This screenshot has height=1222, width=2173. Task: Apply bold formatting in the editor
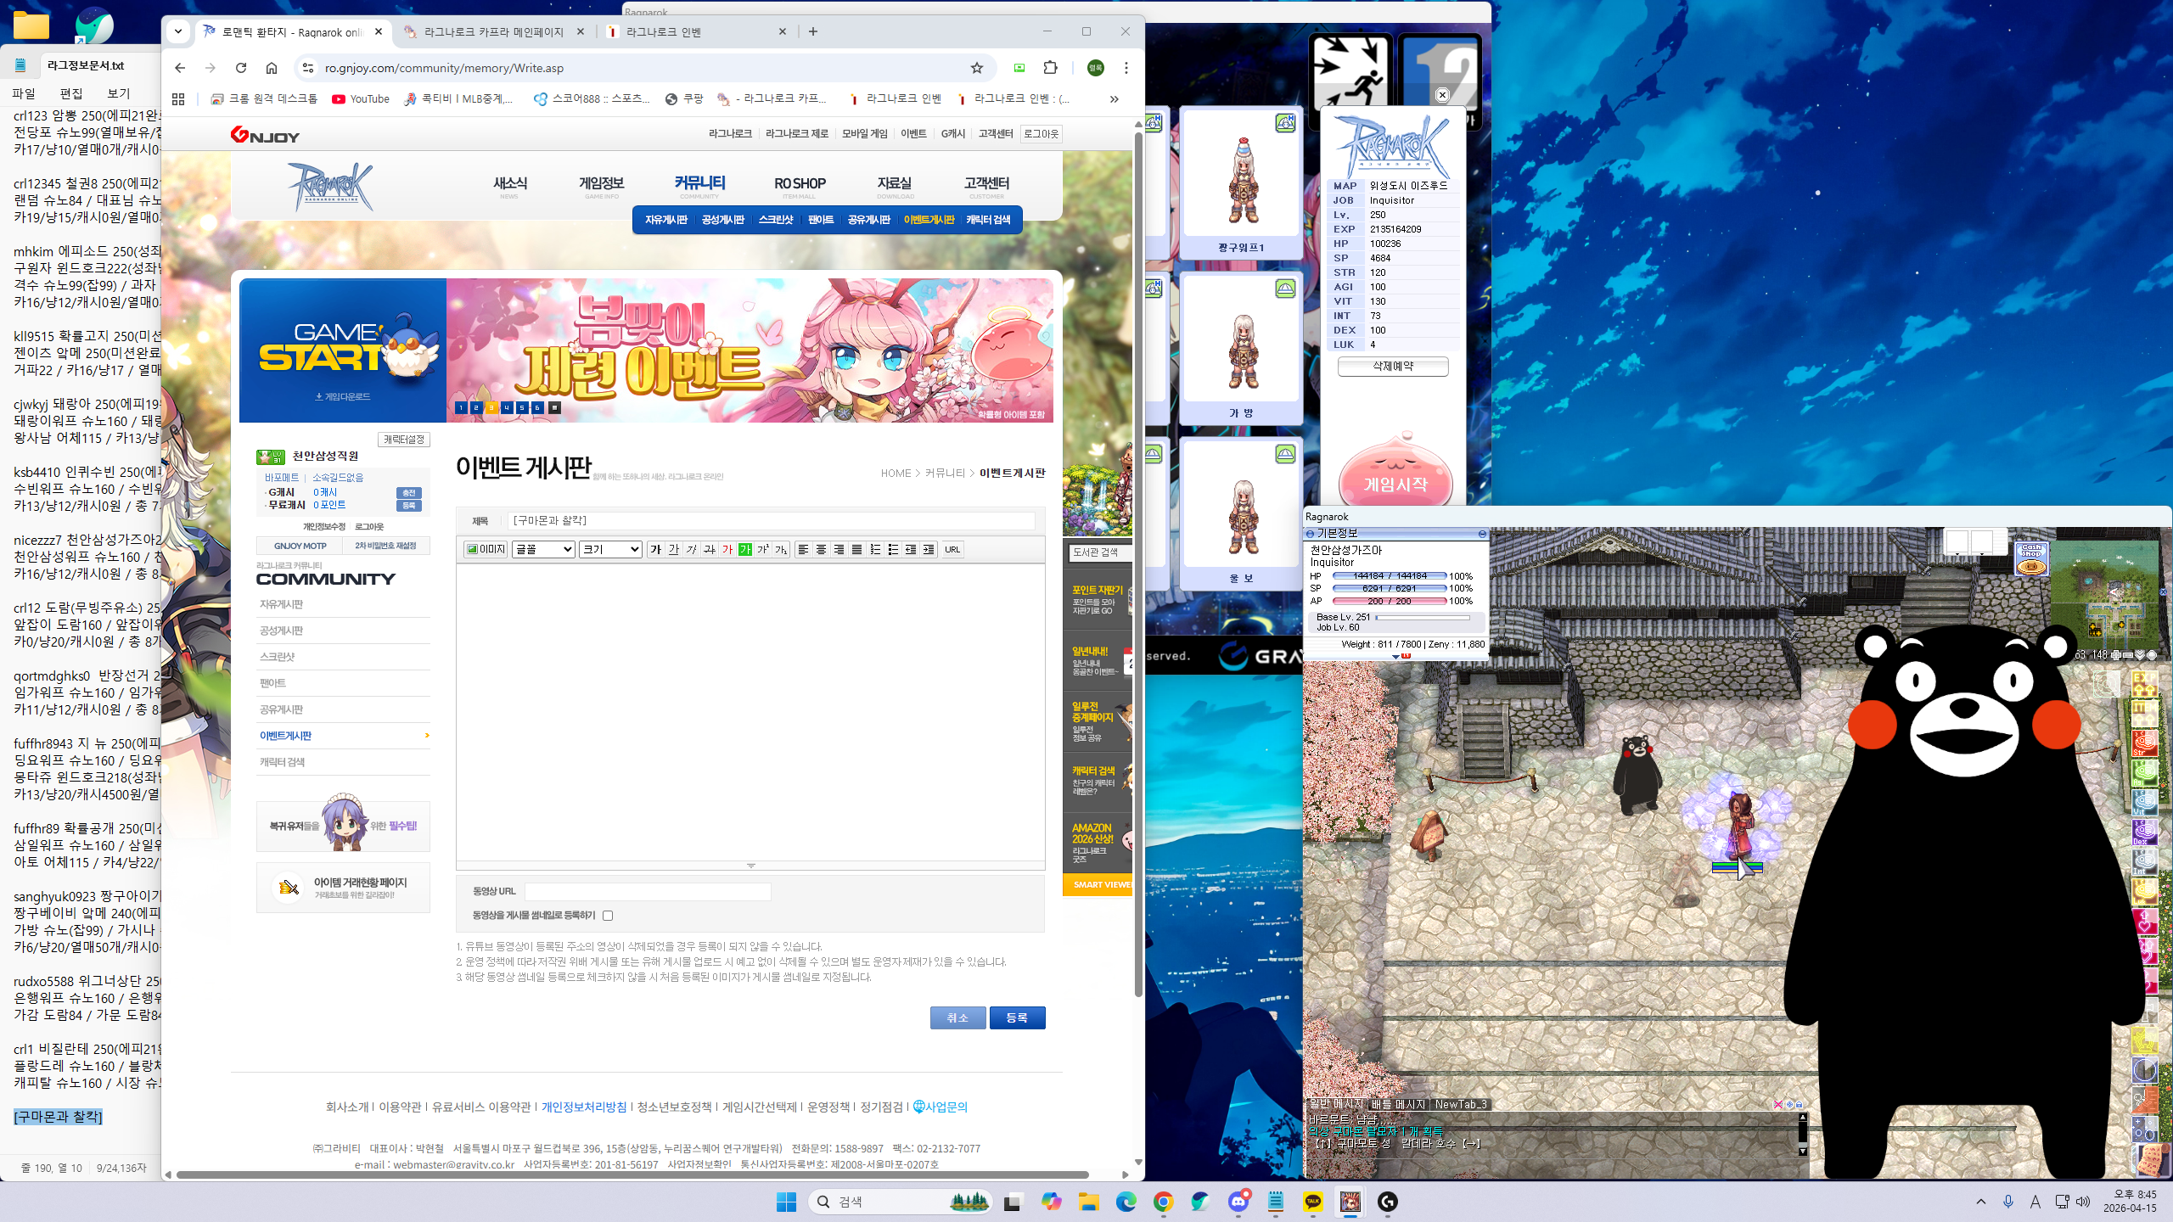pyautogui.click(x=655, y=549)
